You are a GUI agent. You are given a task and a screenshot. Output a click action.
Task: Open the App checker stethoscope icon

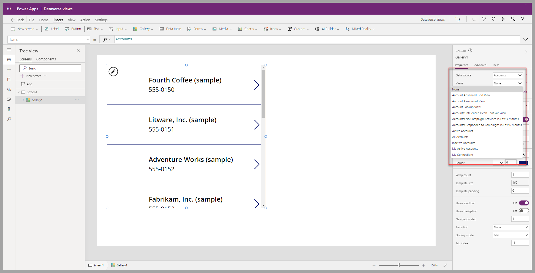tap(458, 19)
